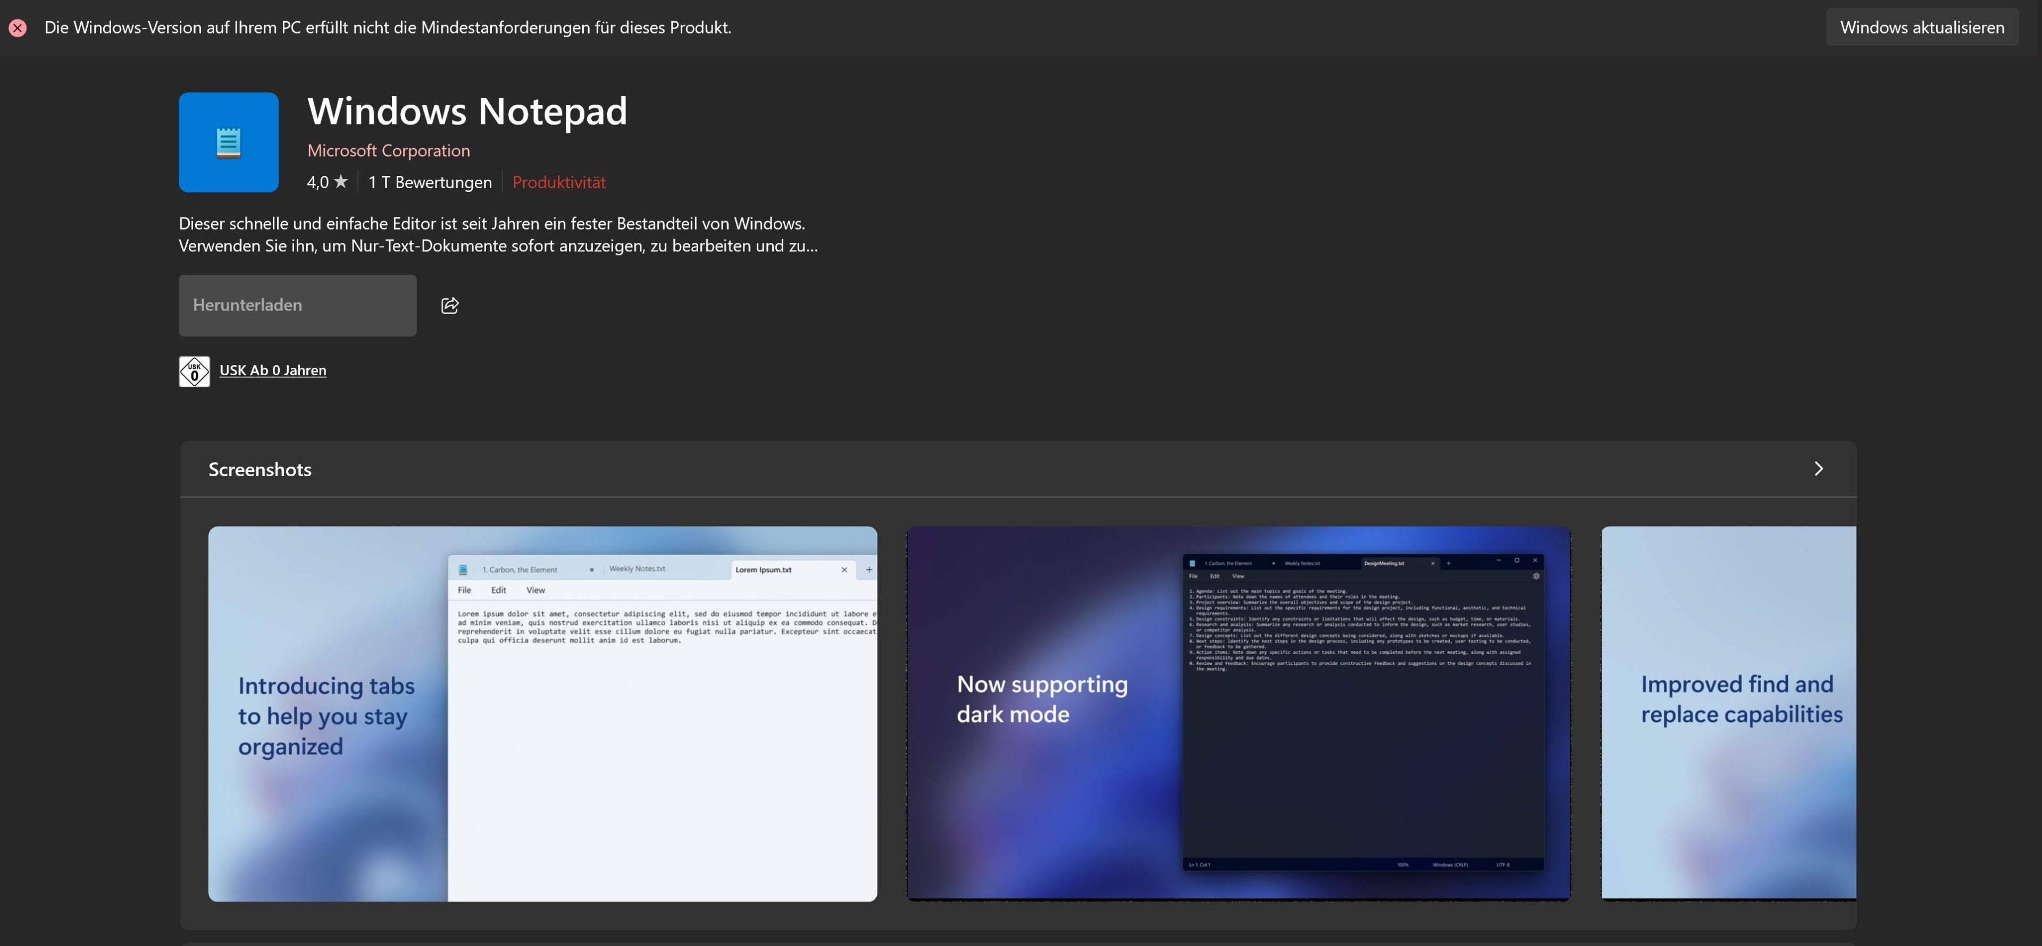Expand Screenshots with the chevron arrow
The width and height of the screenshot is (2042, 946).
coord(1819,469)
